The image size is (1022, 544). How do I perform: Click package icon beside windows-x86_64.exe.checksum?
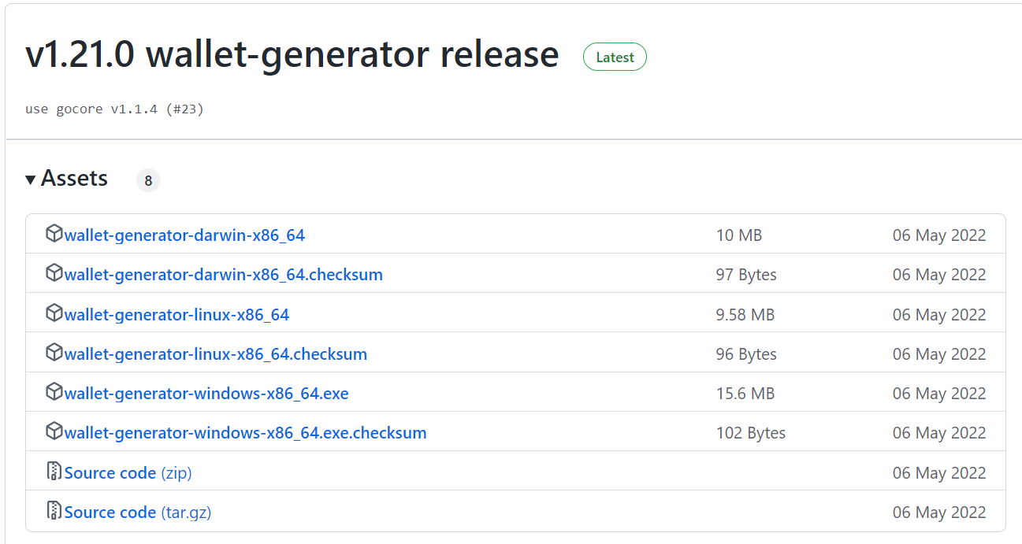click(54, 431)
